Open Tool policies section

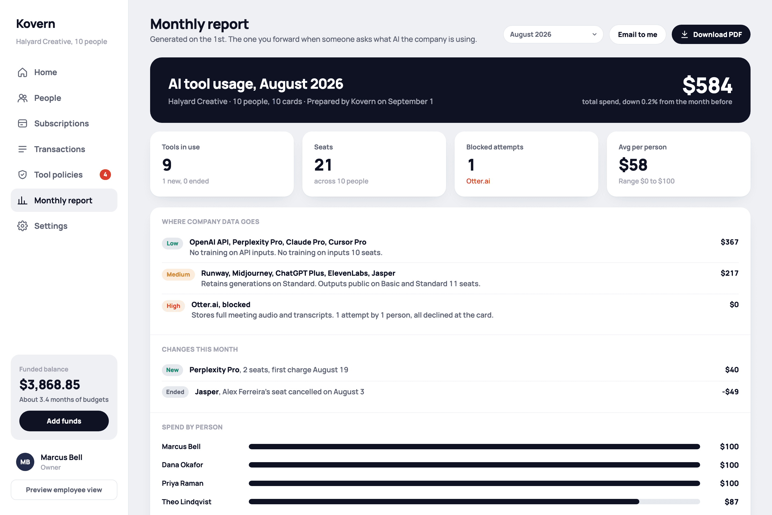pos(64,175)
